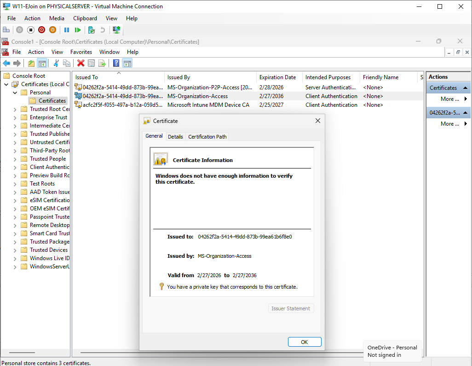This screenshot has height=366, width=472.
Task: Select the Microsoft Intune MDM Device CA row
Action: point(248,105)
